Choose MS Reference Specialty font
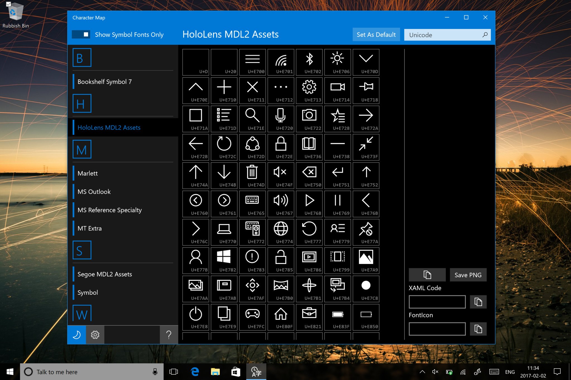571x380 pixels. (x=123, y=210)
